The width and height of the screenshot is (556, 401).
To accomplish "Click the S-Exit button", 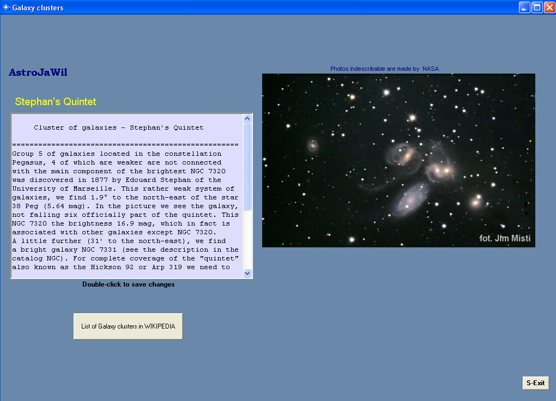I will pyautogui.click(x=535, y=383).
